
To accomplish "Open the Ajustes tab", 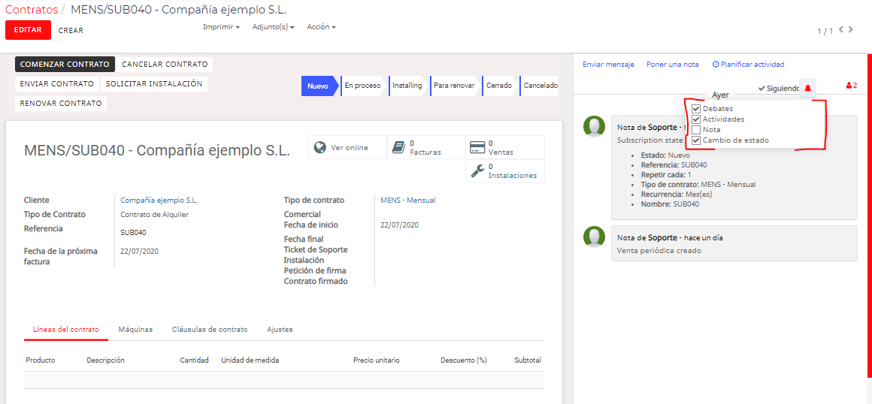I will (280, 330).
